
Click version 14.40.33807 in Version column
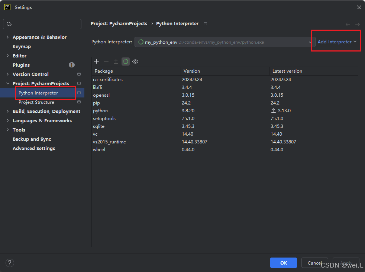click(x=195, y=142)
